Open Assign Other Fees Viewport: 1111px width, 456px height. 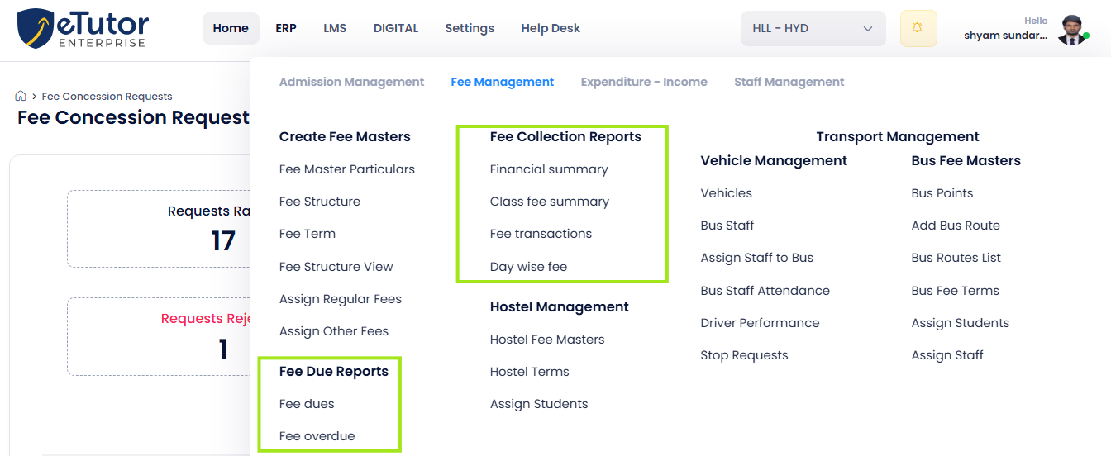coord(334,331)
